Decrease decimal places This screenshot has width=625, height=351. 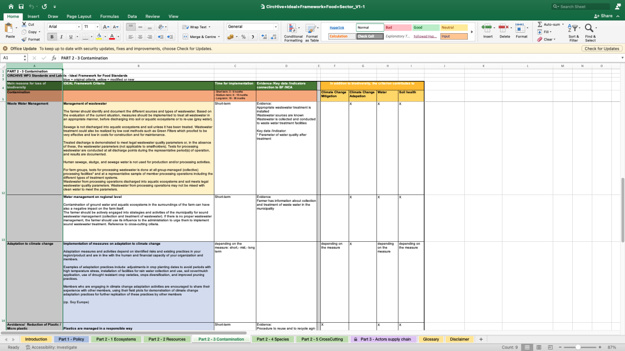coord(274,37)
